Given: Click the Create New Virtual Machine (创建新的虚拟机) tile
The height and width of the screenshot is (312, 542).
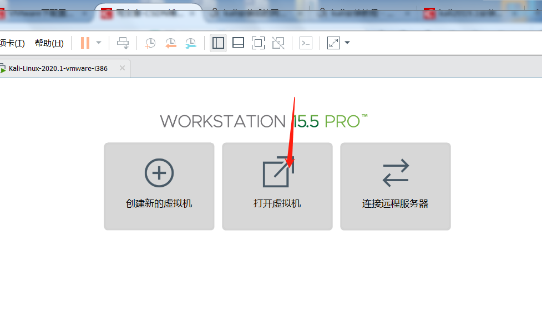Looking at the screenshot, I should (159, 186).
